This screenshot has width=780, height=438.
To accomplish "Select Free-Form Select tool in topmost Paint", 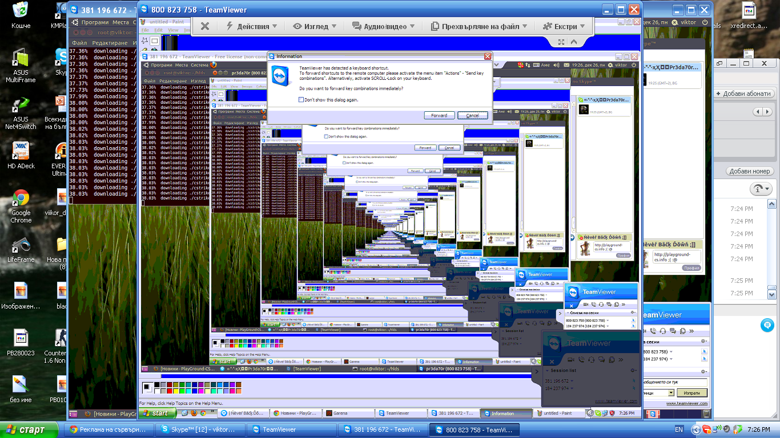I will 145,41.
